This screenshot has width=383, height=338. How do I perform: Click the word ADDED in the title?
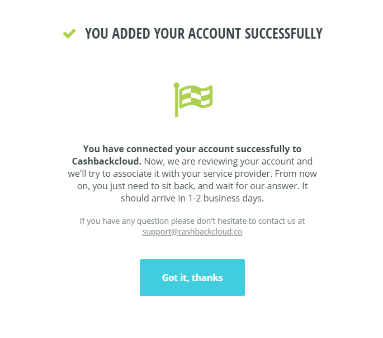131,34
